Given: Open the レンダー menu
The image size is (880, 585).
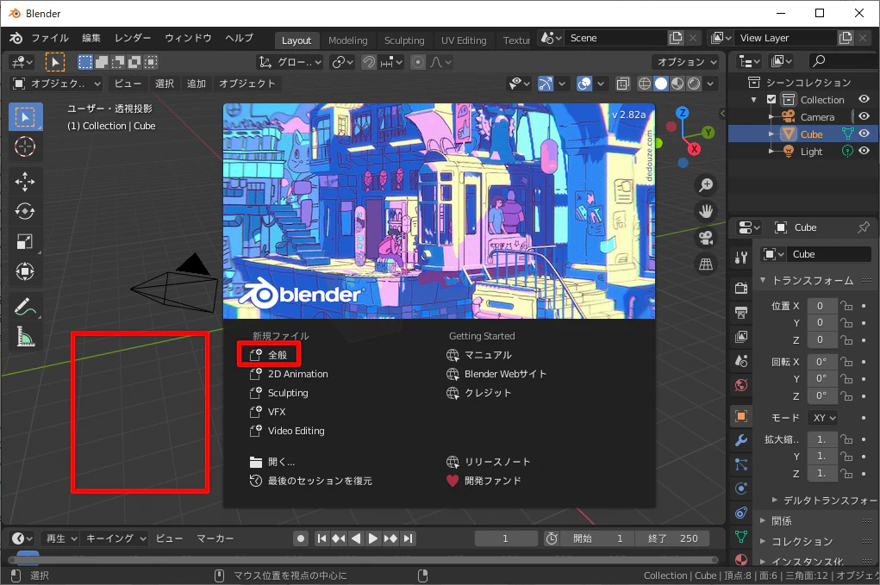Looking at the screenshot, I should (x=133, y=38).
